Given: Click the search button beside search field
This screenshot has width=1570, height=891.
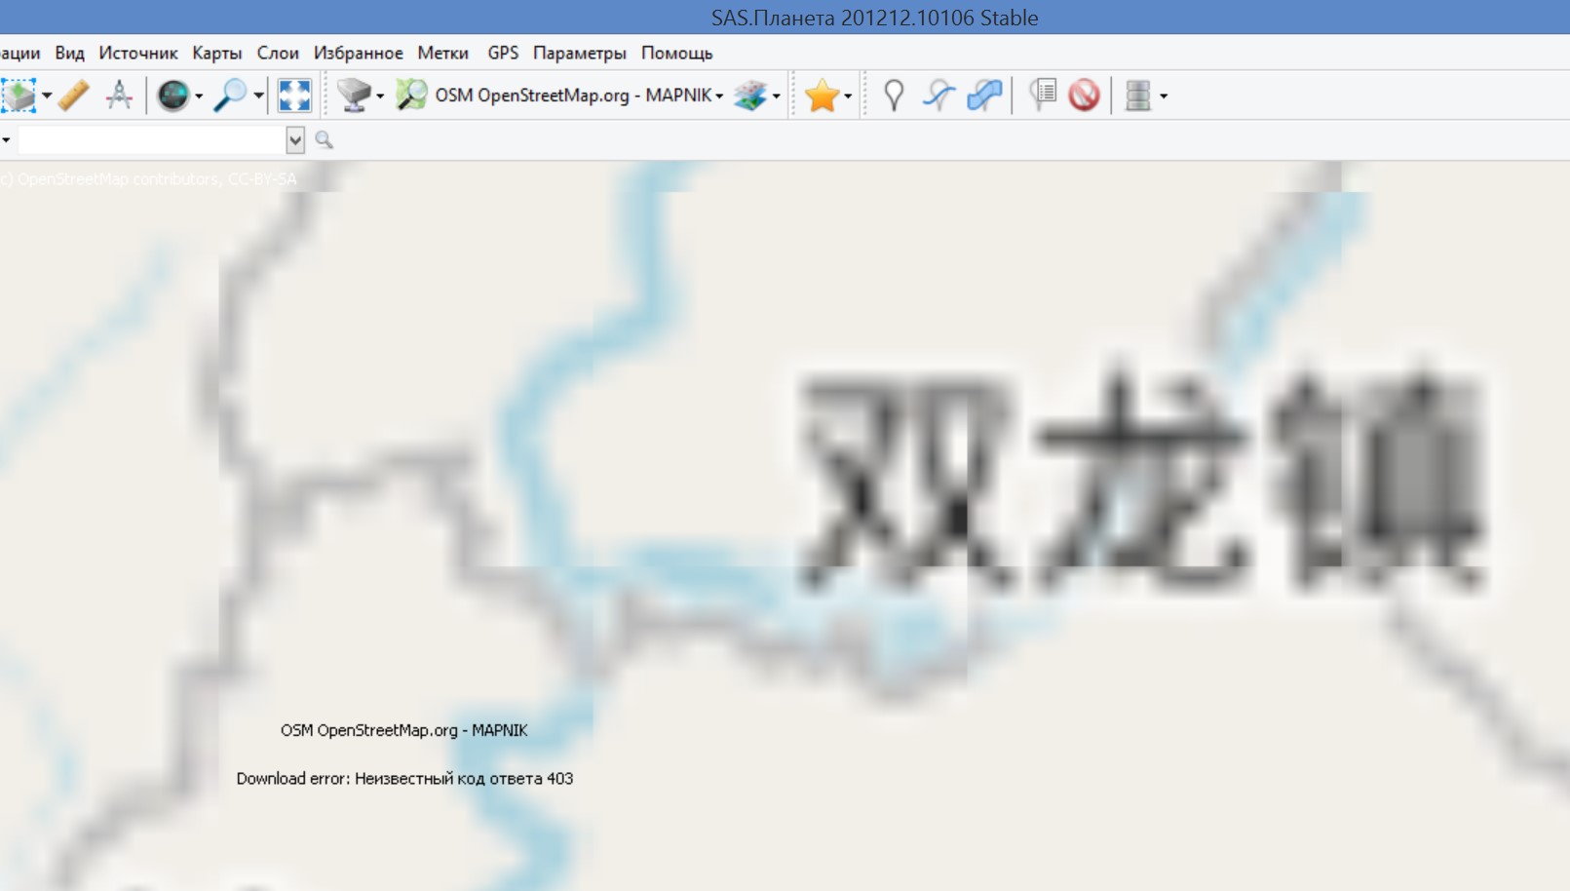Looking at the screenshot, I should pyautogui.click(x=325, y=140).
